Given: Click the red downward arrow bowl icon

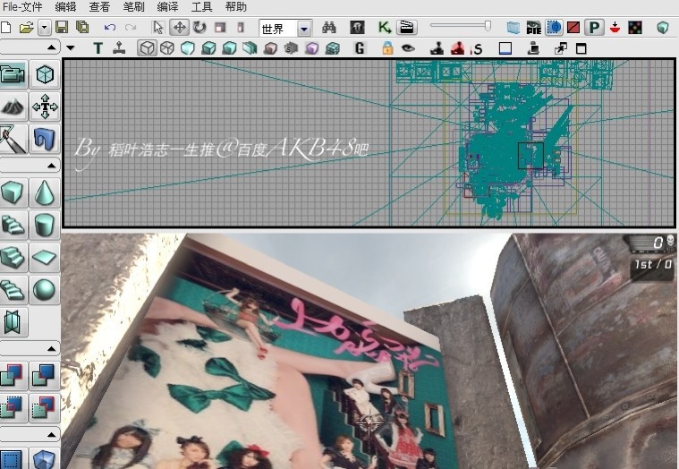Looking at the screenshot, I should point(615,28).
